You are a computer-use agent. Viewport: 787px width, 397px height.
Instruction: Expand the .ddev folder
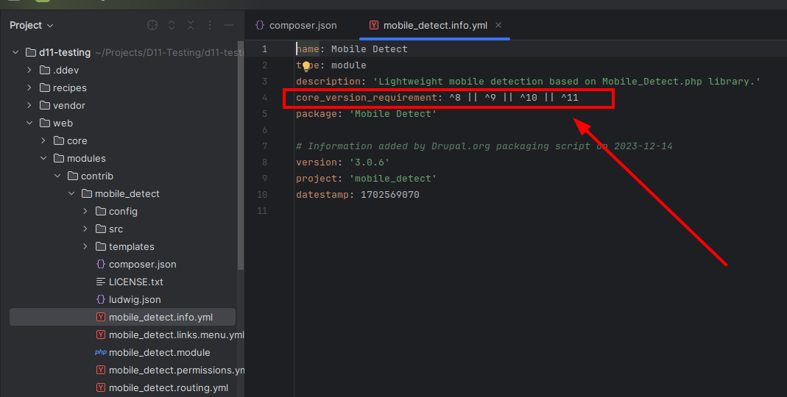[29, 70]
